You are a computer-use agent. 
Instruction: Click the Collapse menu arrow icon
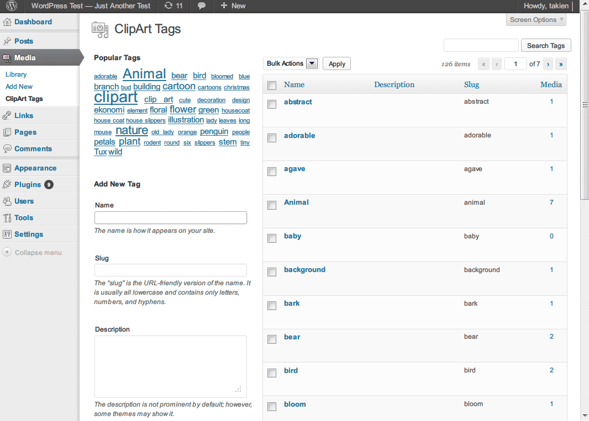pyautogui.click(x=7, y=253)
